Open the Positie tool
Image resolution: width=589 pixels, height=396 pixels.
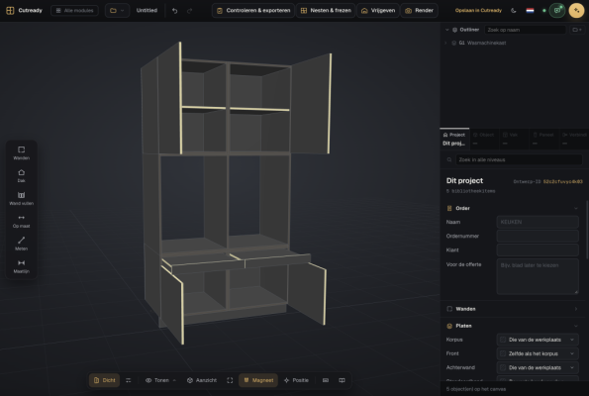pos(296,380)
